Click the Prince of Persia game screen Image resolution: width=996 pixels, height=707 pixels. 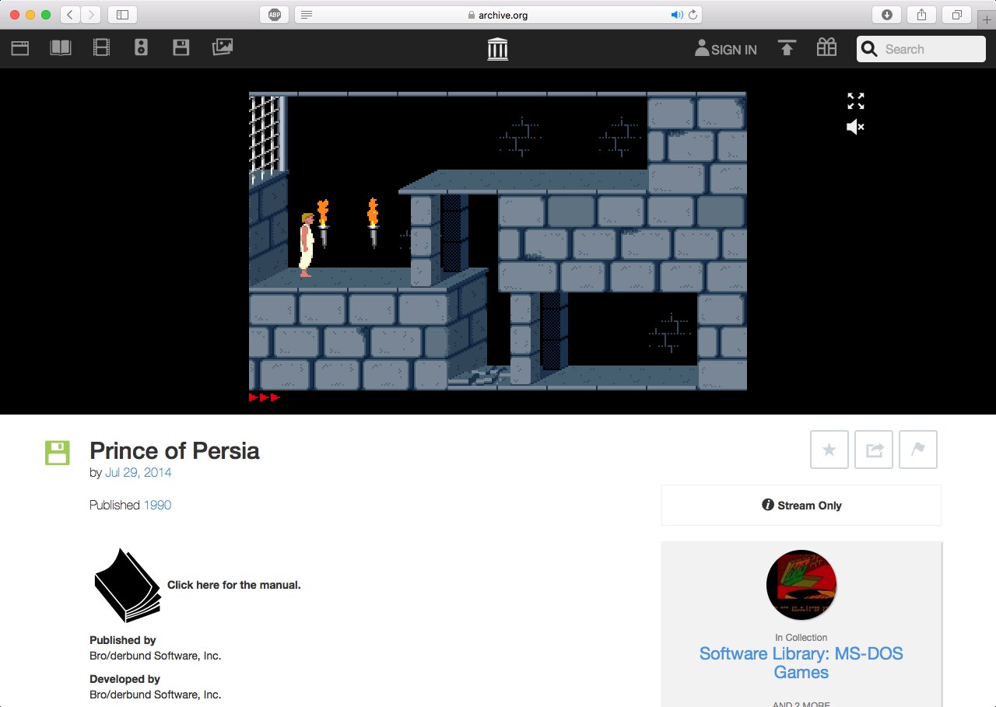[x=497, y=241]
